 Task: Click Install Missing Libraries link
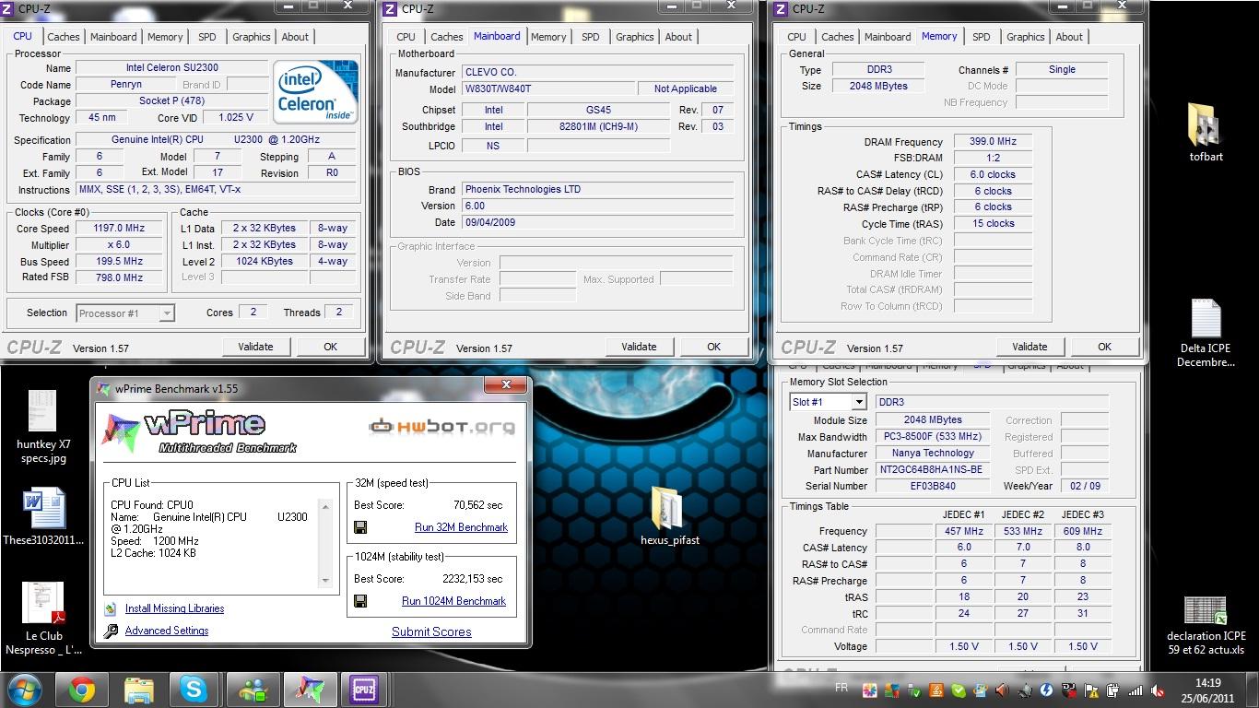[174, 608]
